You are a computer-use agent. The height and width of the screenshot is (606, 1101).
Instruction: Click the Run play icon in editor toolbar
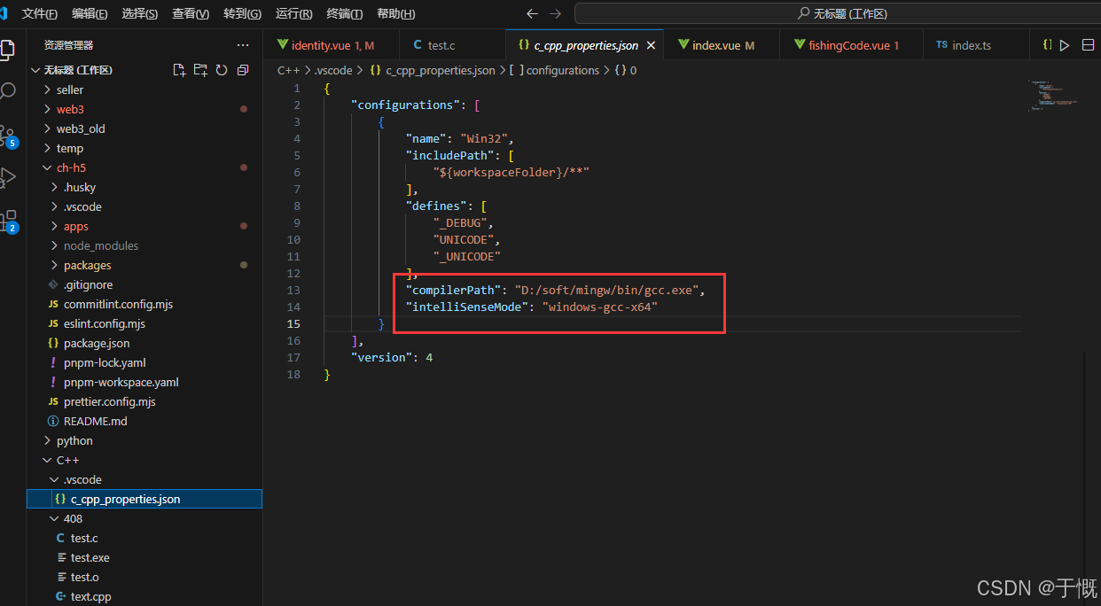click(x=1065, y=45)
